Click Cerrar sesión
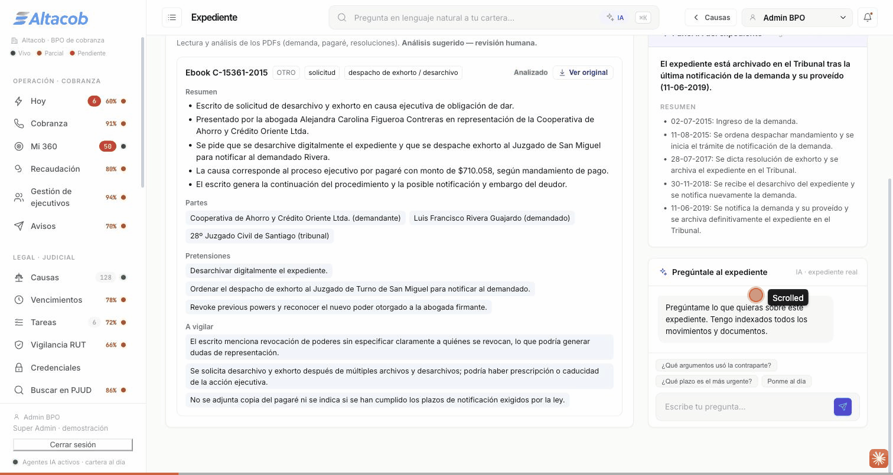Viewport: 893px width, 475px height. (73, 444)
